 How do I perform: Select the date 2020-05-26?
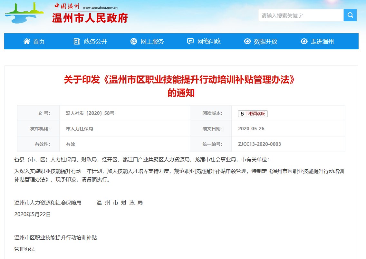coord(251,129)
